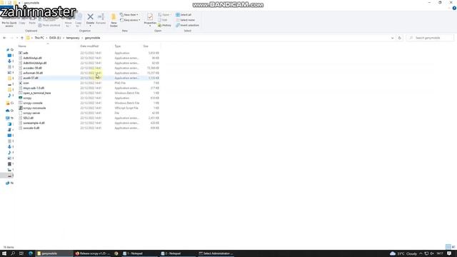Screen dimensions: 457x257
Task: Sort files by Type column header
Action: tap(117, 46)
